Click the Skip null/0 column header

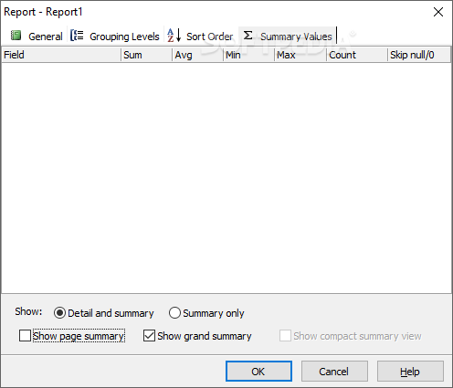click(419, 55)
